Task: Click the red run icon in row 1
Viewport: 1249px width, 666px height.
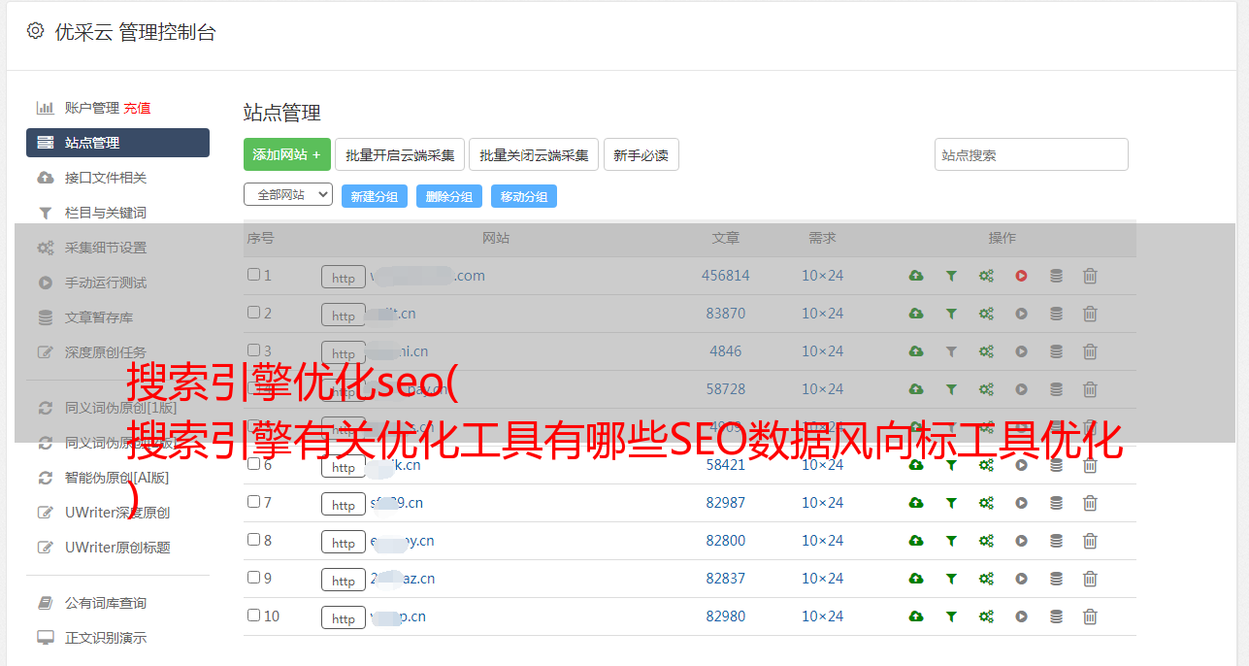Action: point(1021,276)
